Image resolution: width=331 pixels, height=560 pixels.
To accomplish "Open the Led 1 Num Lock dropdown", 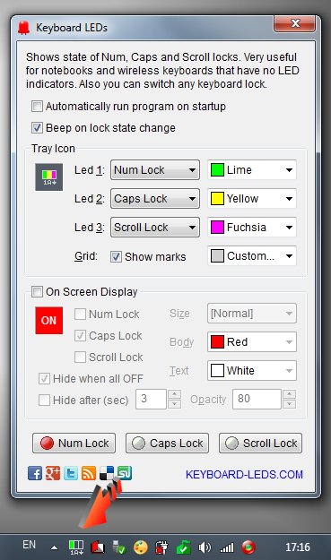I will 155,169.
